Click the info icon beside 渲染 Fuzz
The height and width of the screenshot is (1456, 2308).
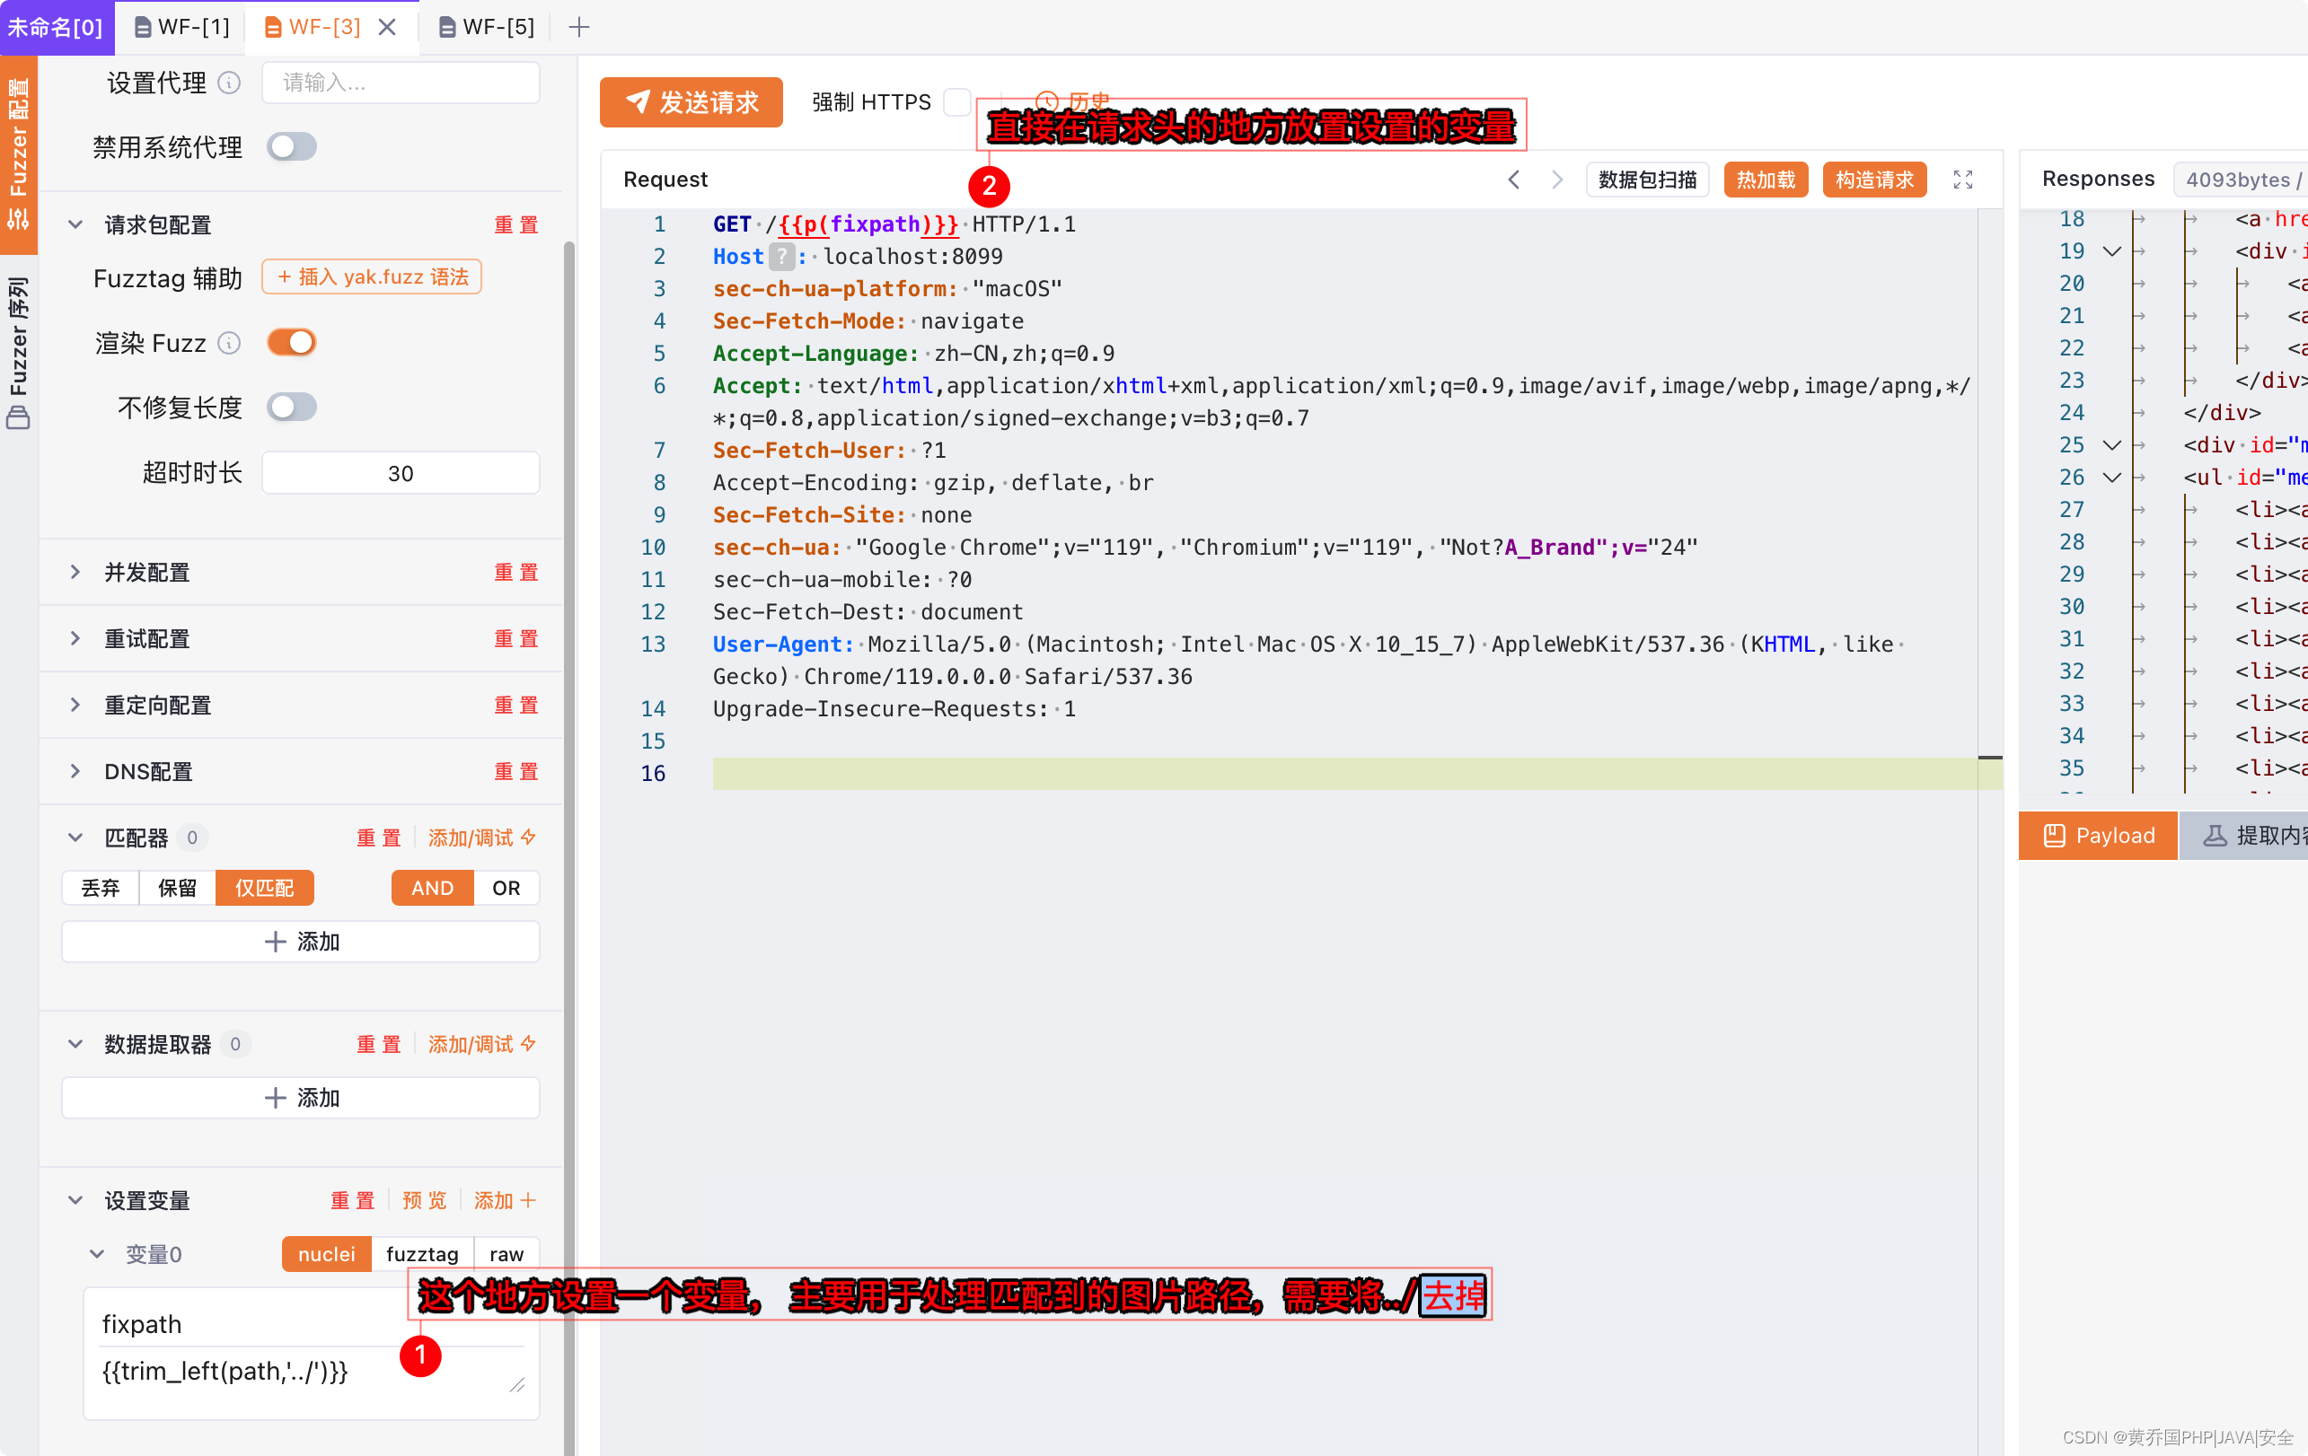pos(228,343)
